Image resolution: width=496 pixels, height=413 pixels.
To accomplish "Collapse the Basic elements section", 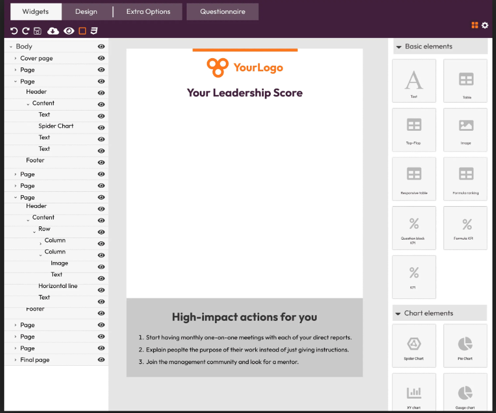I will (398, 46).
